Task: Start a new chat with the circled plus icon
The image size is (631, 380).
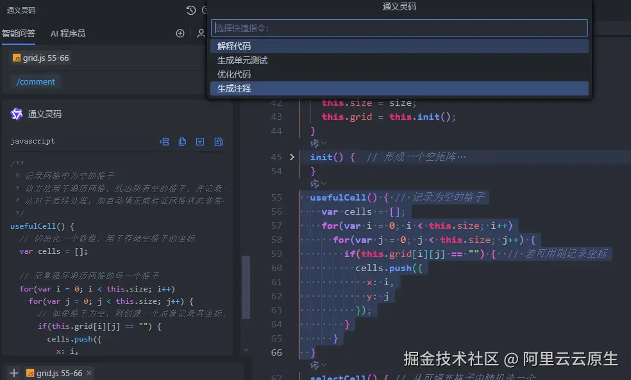Action: pyautogui.click(x=180, y=33)
